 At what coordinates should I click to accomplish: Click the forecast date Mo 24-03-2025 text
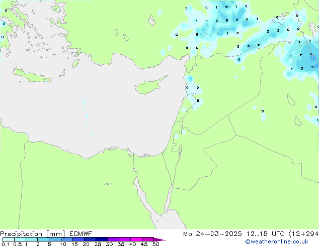click(206, 233)
